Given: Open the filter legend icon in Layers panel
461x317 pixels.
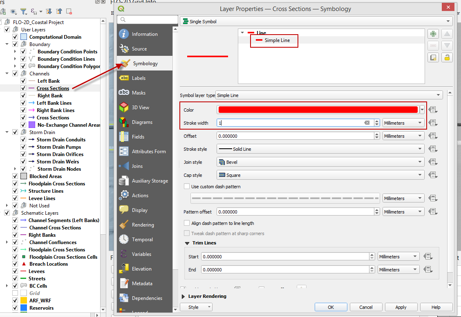Looking at the screenshot, I should [x=24, y=11].
